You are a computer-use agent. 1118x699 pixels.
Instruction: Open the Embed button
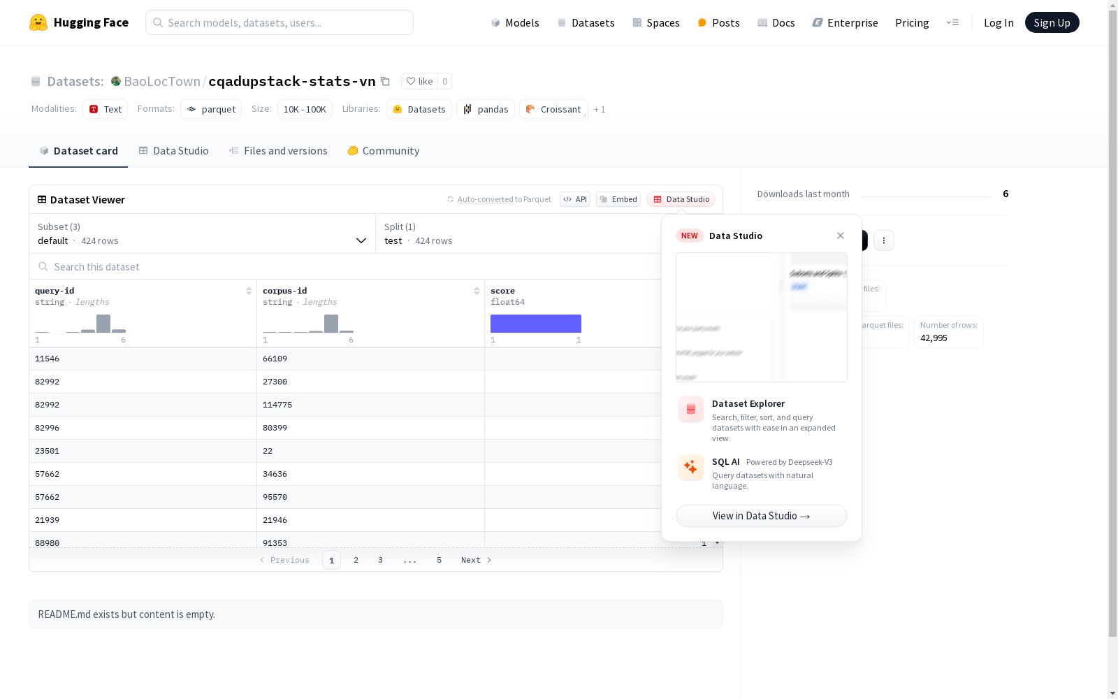pos(618,199)
